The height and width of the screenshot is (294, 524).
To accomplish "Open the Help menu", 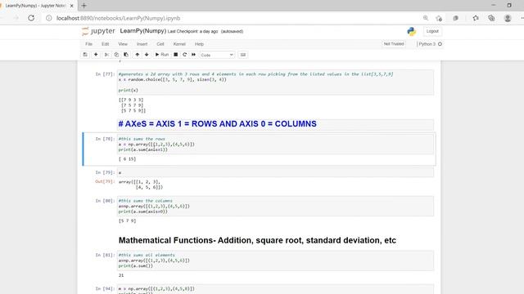I will (199, 44).
